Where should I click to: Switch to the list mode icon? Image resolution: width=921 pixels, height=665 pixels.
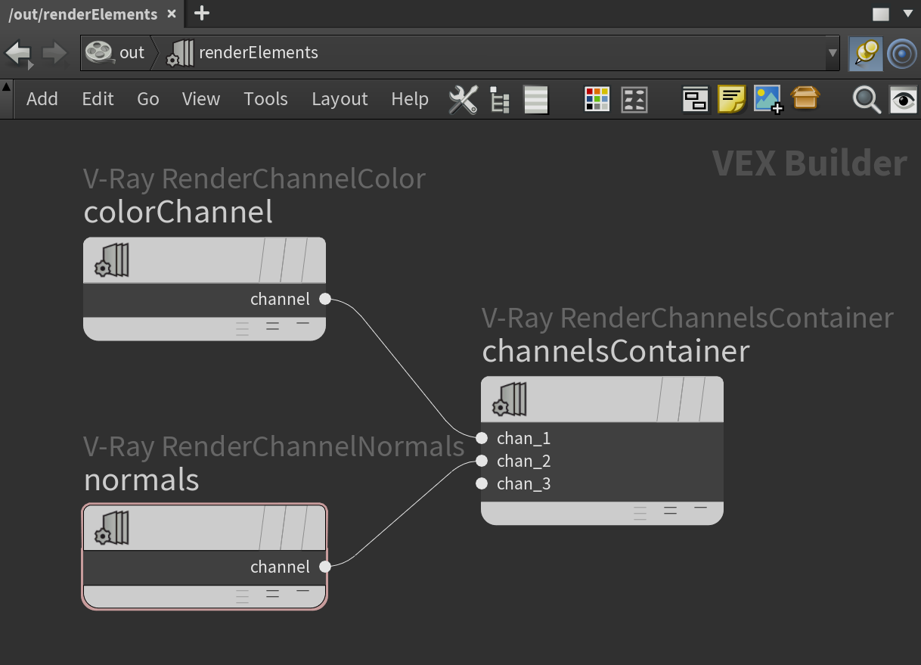(536, 99)
